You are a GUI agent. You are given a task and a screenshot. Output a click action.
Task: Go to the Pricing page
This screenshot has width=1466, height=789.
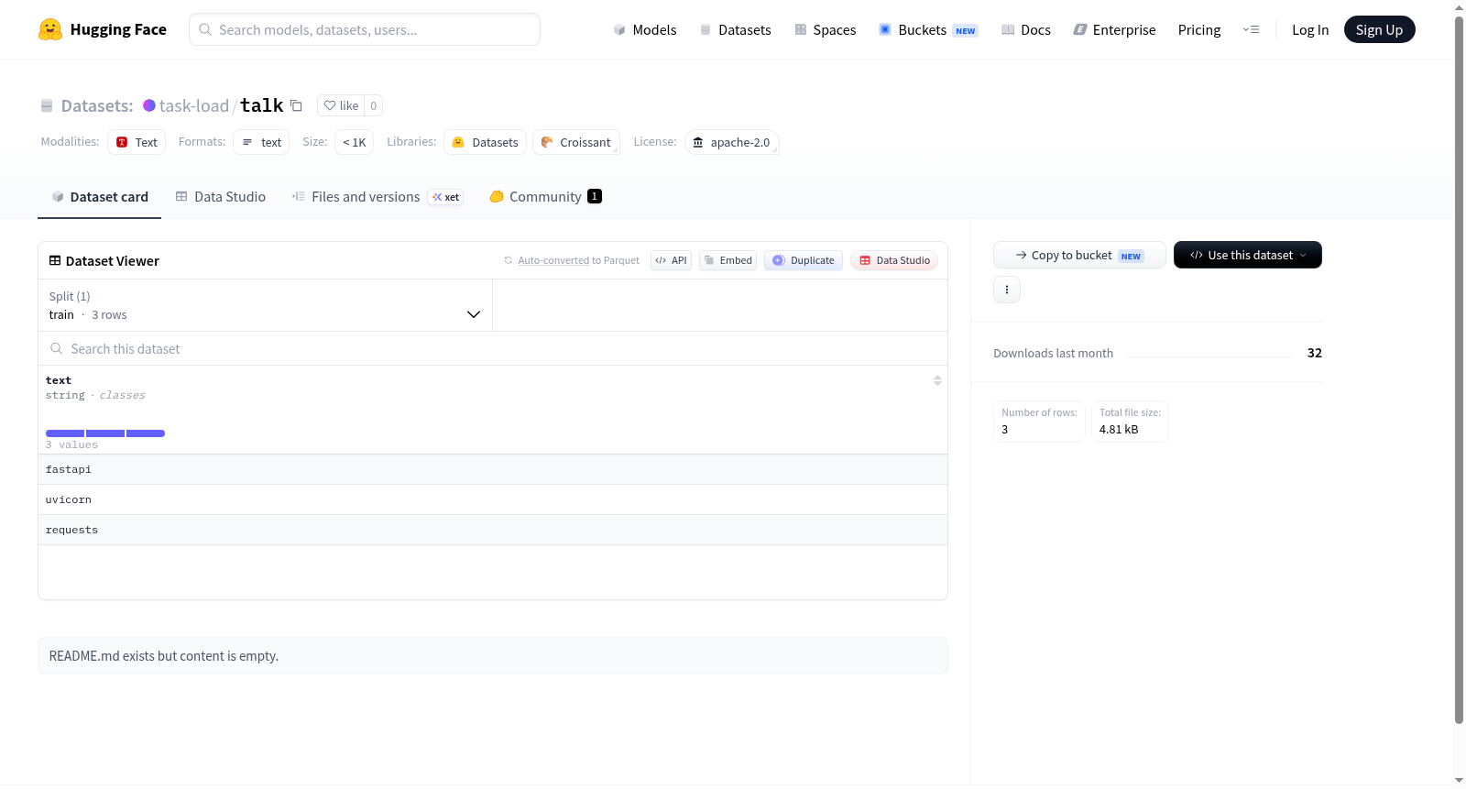pos(1199,29)
